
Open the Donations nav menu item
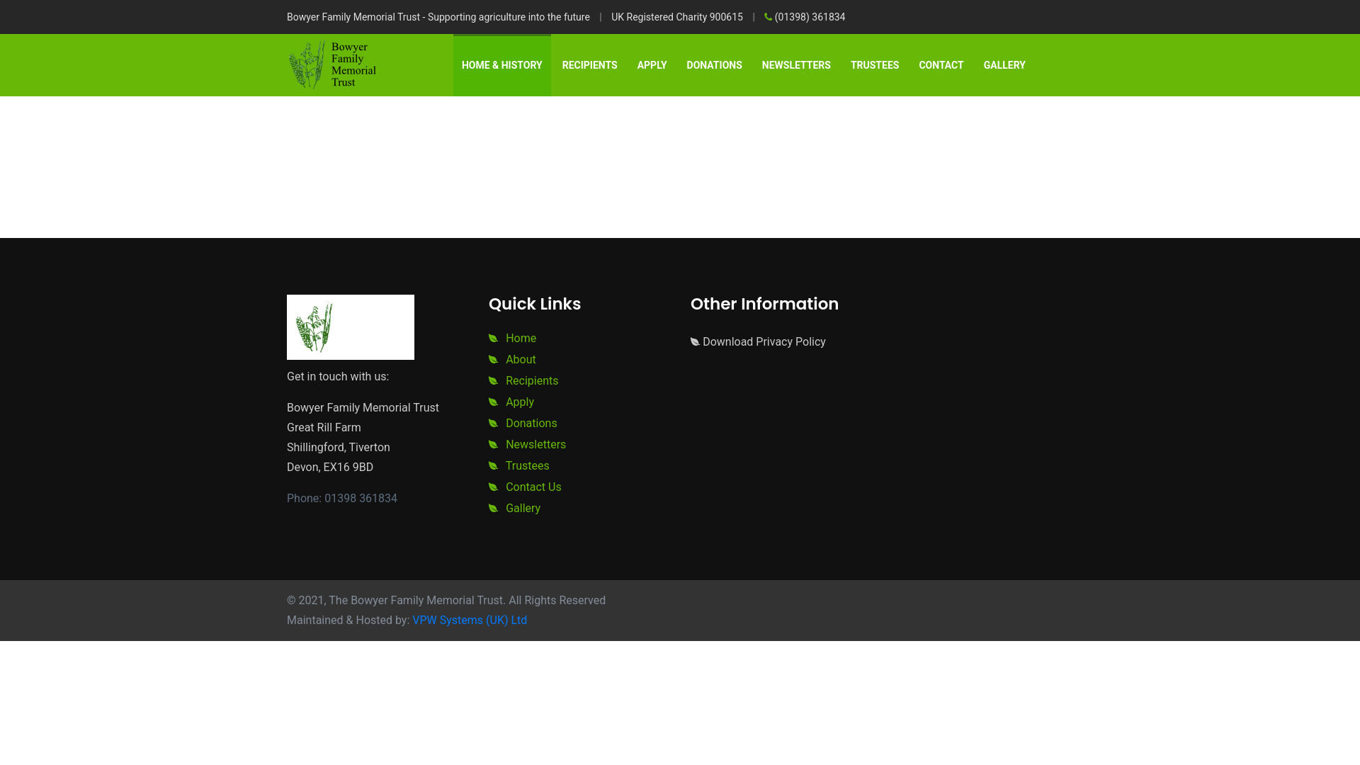pyautogui.click(x=714, y=65)
